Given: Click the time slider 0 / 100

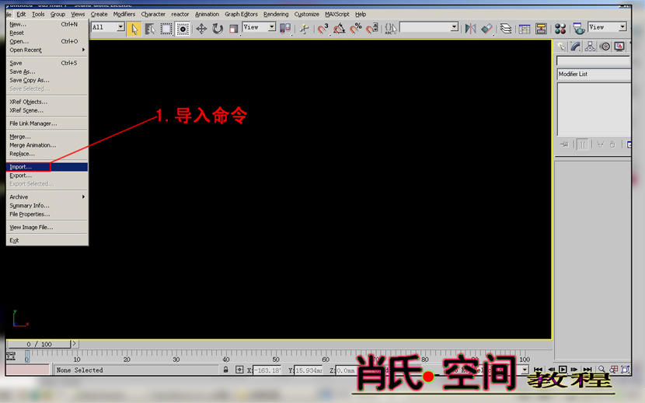Looking at the screenshot, I should pos(39,344).
